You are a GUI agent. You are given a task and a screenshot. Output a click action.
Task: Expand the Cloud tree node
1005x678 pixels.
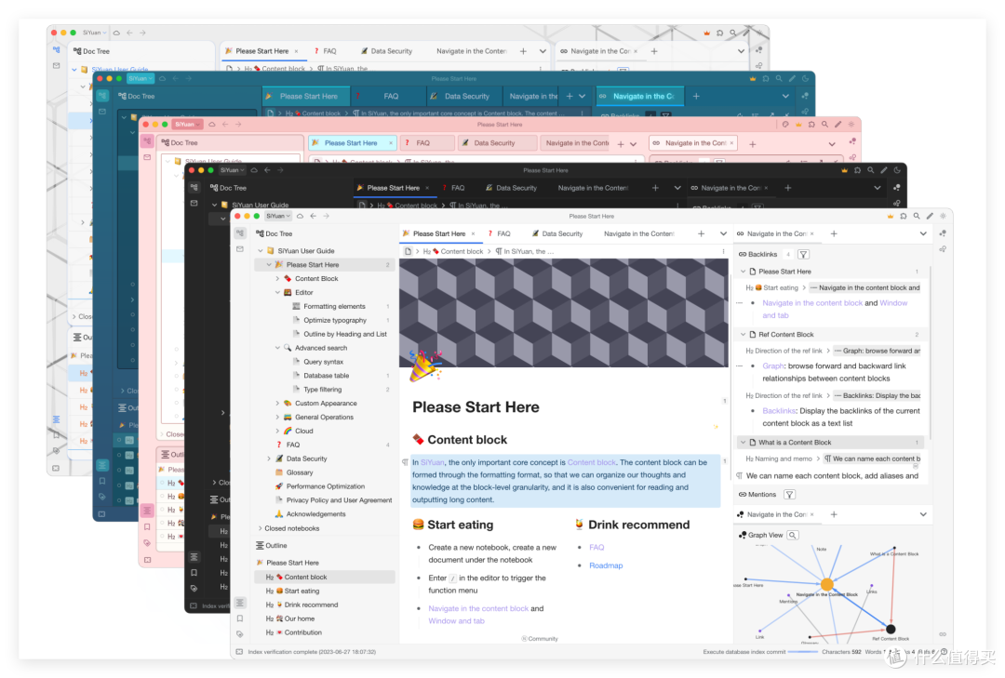(x=277, y=432)
